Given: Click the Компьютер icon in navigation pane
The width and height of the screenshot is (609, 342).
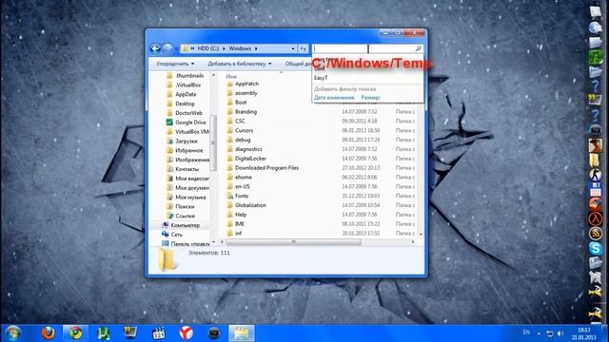Looking at the screenshot, I should point(165,225).
